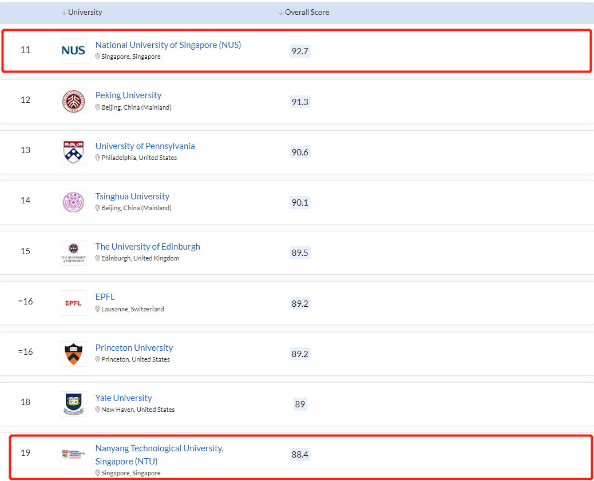Click location pin beside New Haven, United States
The image size is (594, 481).
(x=97, y=410)
